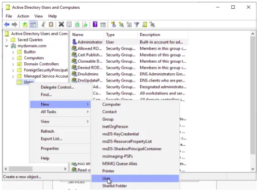Image resolution: width=262 pixels, height=194 pixels.
Task: Choose Help in the context menu
Action: coord(60,158)
